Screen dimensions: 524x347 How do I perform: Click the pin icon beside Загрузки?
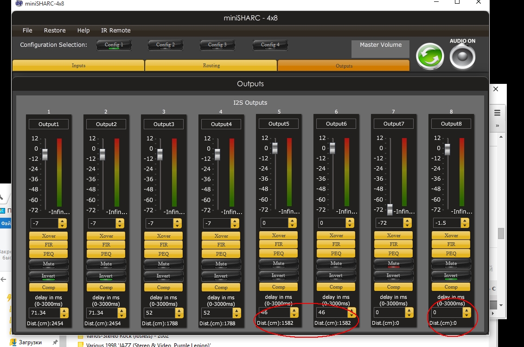55,342
